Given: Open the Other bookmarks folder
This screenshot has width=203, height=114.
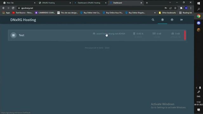Looking at the screenshot, I should (x=167, y=13).
